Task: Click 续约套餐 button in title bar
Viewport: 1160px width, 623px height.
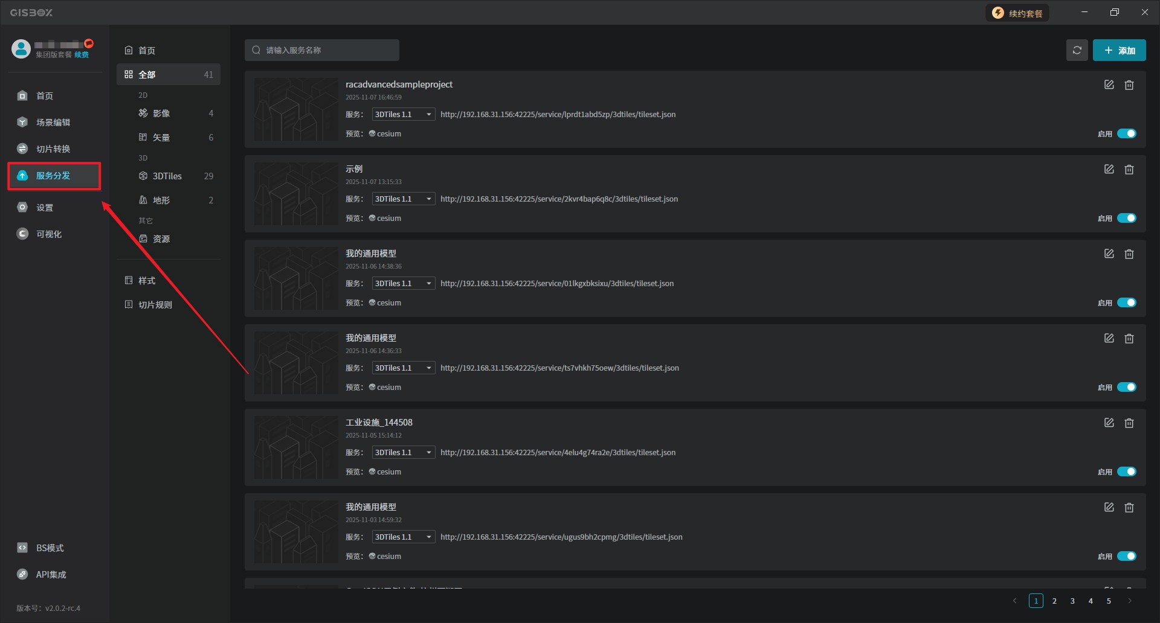Action: [1017, 13]
